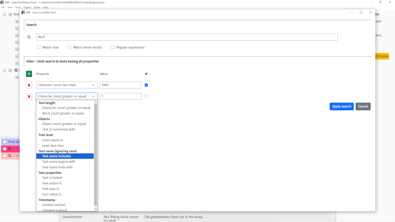Click the green add filter plus icon
The width and height of the screenshot is (395, 222).
[29, 74]
